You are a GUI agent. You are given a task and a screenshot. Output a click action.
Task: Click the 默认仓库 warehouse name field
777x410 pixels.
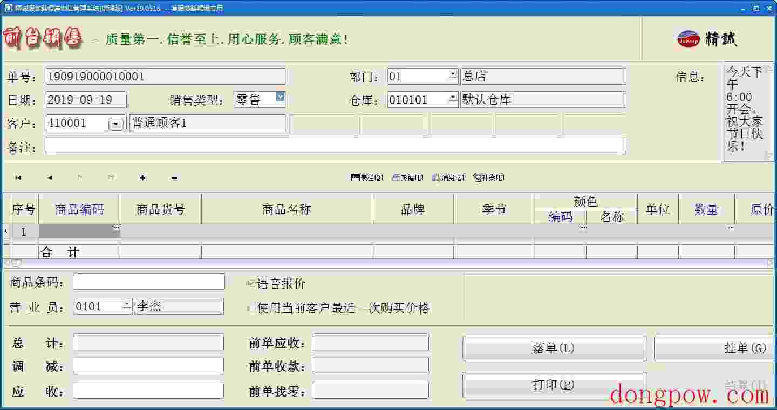click(543, 99)
